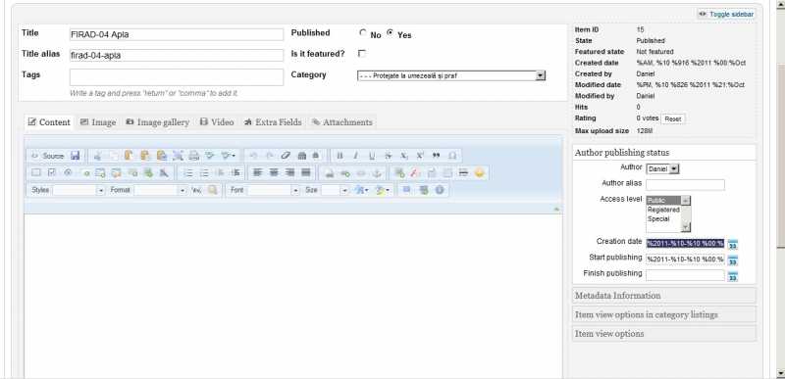This screenshot has width=785, height=379.
Task: Apply Italic formatting in the editor toolbar
Action: pyautogui.click(x=356, y=156)
